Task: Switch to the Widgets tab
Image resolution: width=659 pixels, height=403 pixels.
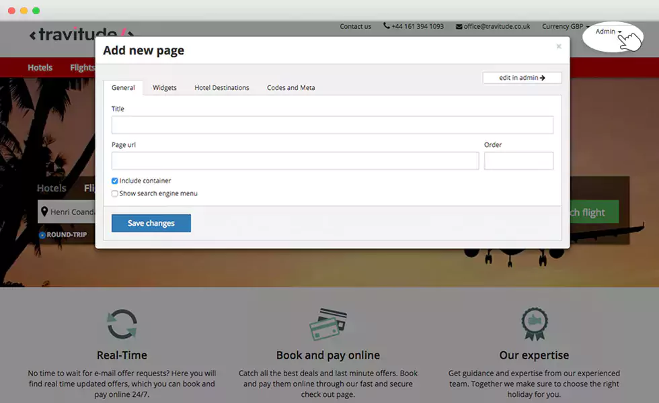Action: tap(164, 87)
